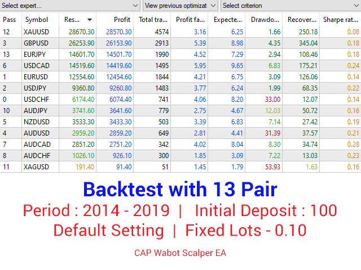Sort by Total trades column header
This screenshot has width=361, height=270.
152,20
